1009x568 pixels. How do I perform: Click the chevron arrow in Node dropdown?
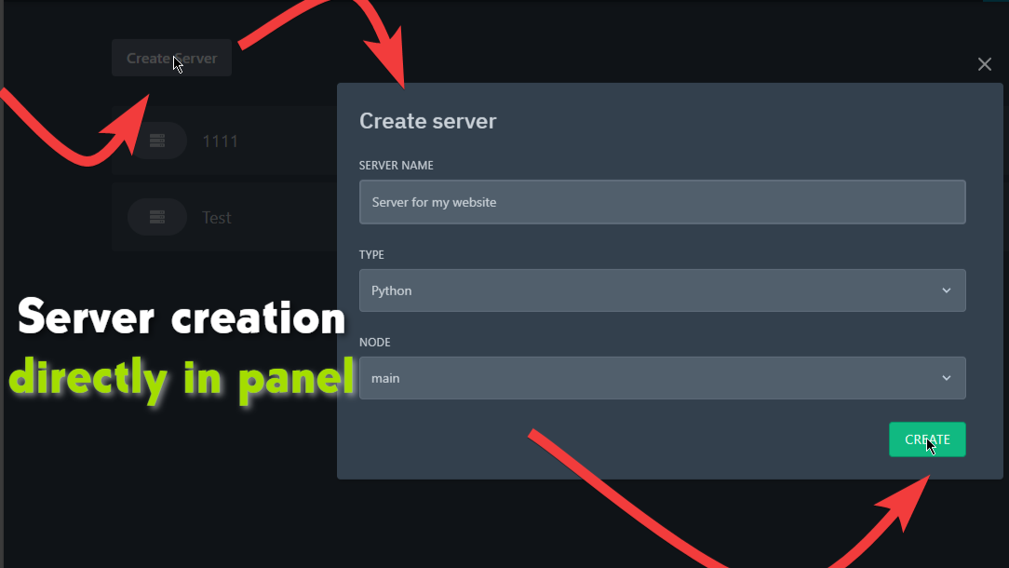click(x=946, y=378)
